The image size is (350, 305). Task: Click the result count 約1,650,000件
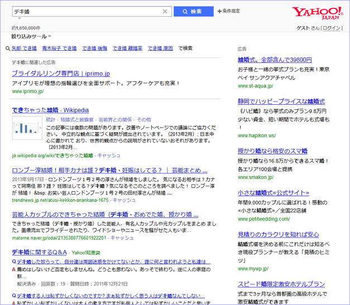pos(26,28)
